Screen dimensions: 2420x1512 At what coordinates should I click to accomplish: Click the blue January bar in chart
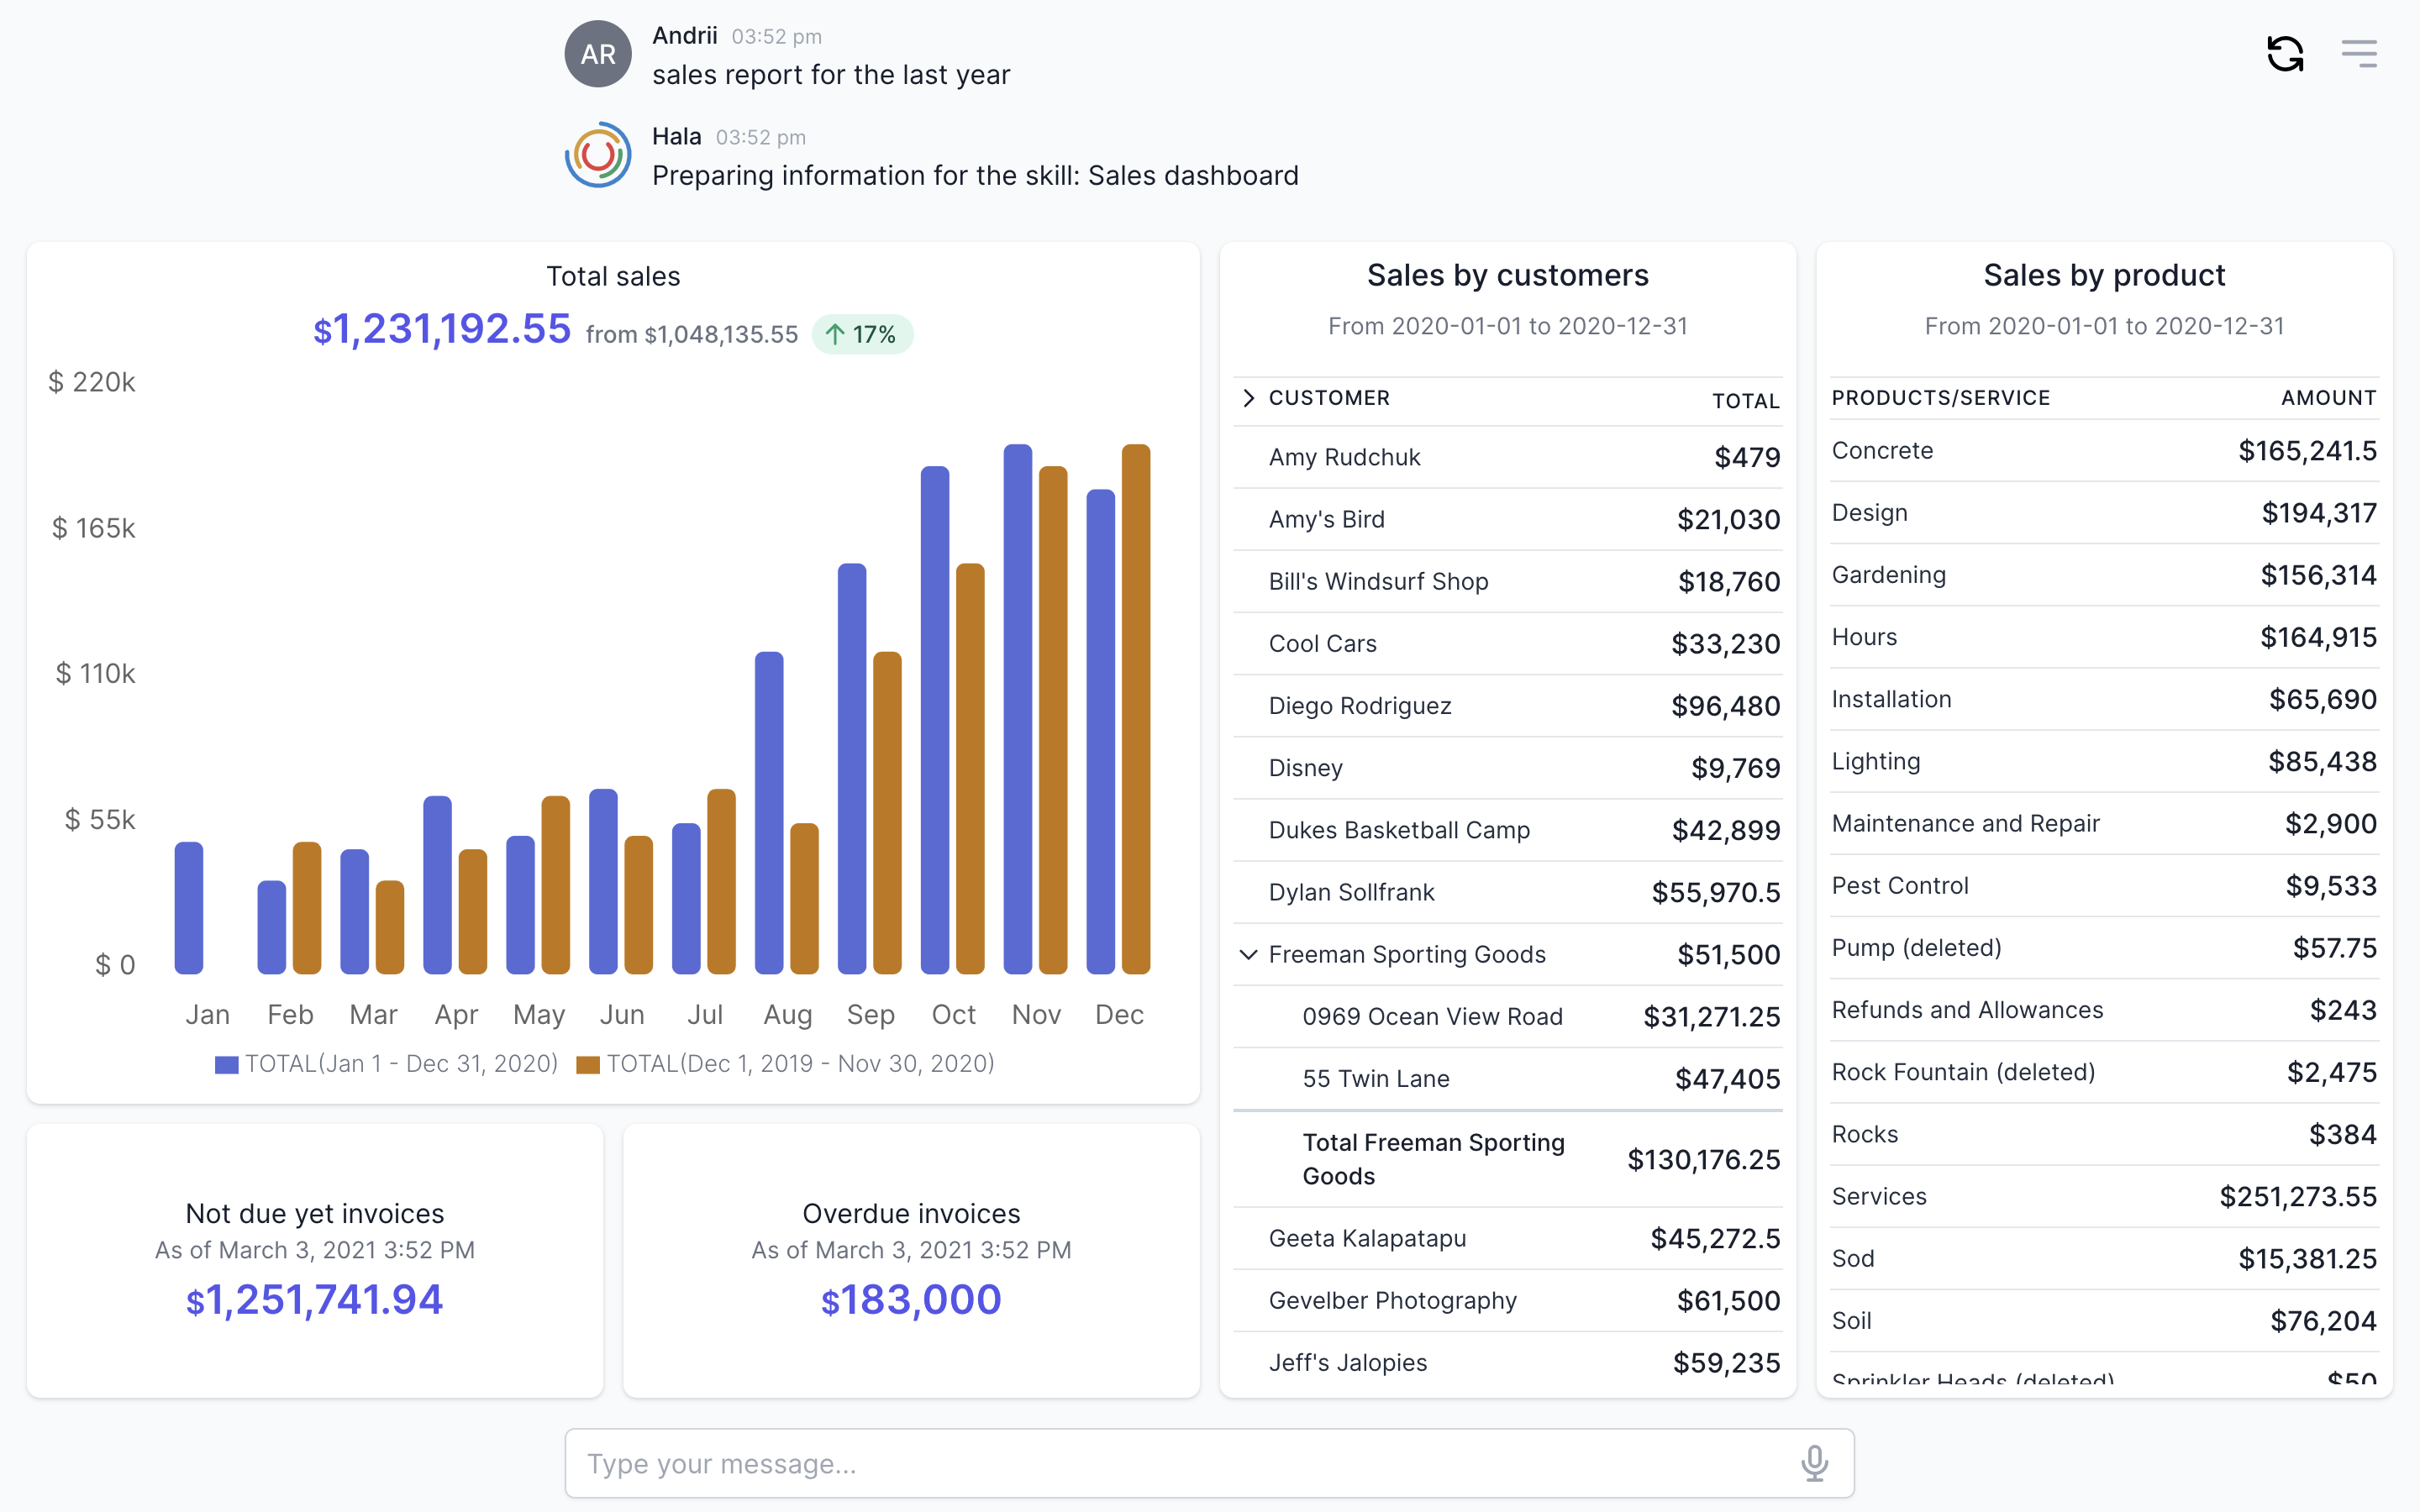189,908
